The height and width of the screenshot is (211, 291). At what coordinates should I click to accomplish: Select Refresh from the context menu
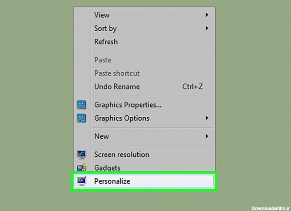pos(106,42)
